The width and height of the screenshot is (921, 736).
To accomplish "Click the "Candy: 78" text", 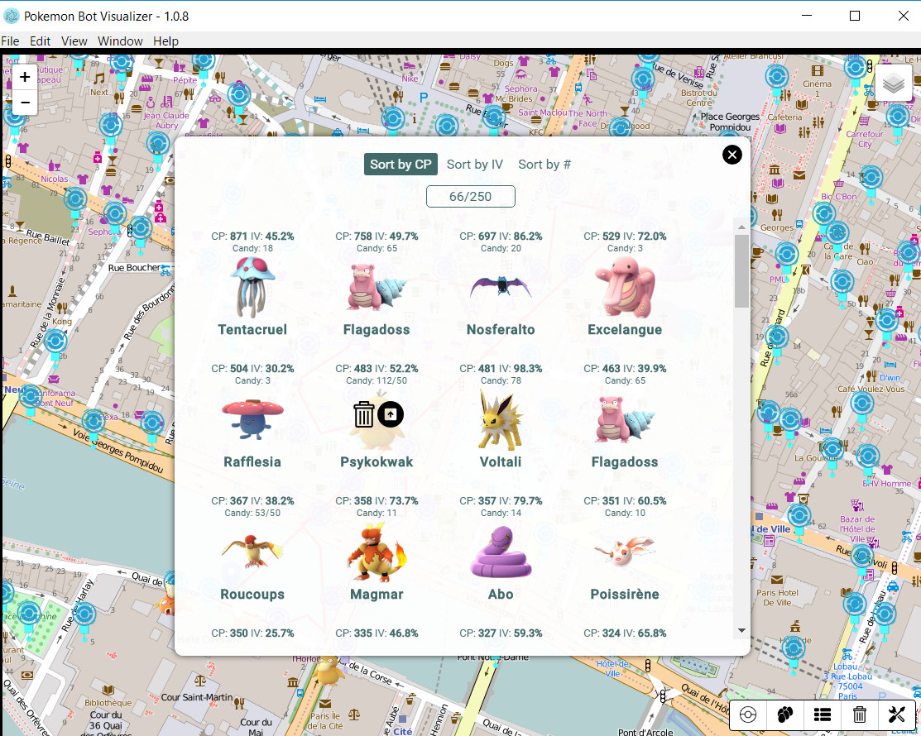I will [x=501, y=381].
